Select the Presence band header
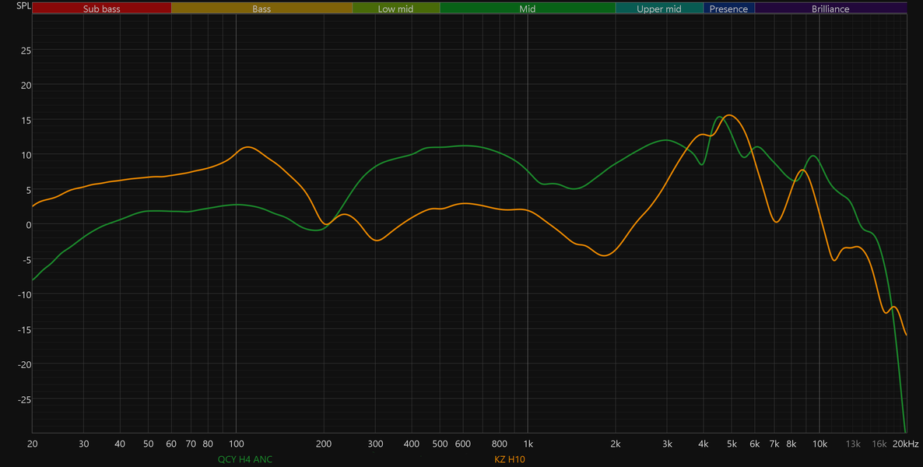 coord(728,9)
